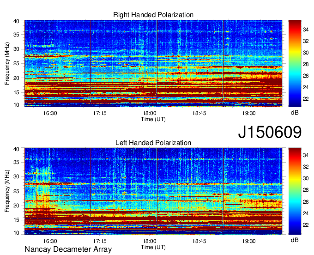Click the 40 MHz tick on Right Handed plot

tap(16, 21)
